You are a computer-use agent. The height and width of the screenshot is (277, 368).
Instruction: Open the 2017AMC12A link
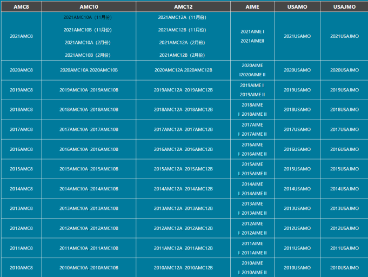point(168,129)
